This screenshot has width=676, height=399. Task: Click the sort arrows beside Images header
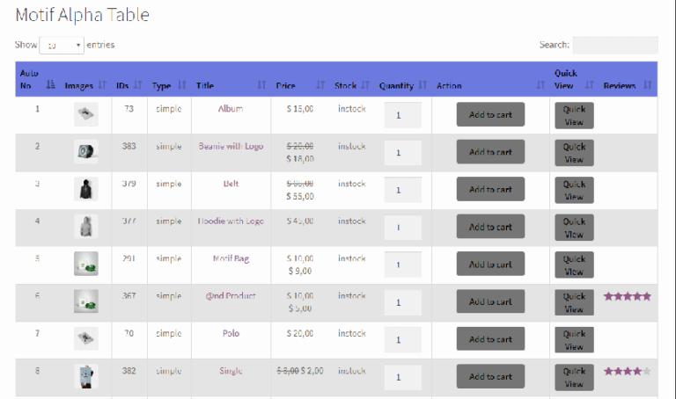point(102,84)
